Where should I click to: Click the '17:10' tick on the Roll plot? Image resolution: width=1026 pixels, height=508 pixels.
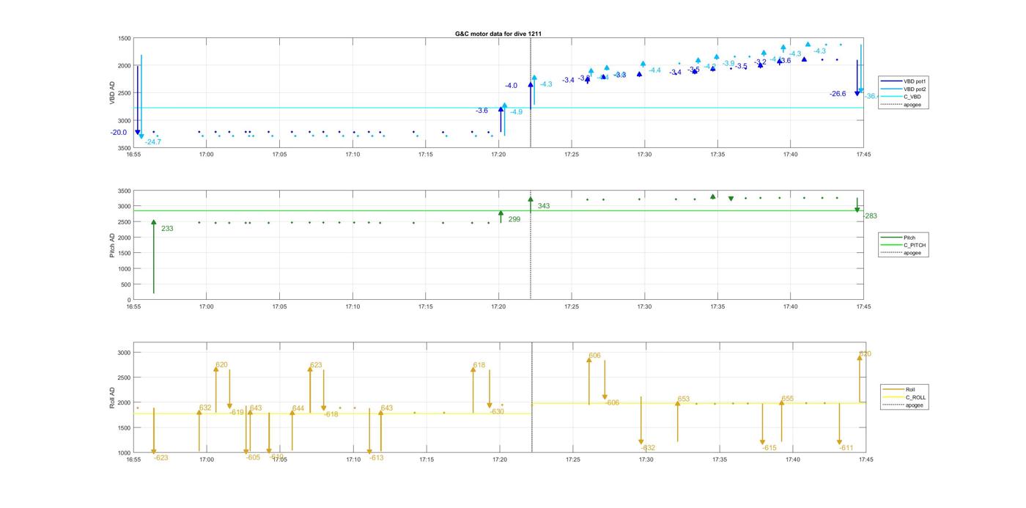[353, 460]
